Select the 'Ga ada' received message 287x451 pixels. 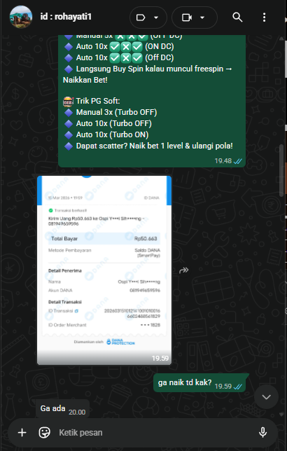click(62, 408)
